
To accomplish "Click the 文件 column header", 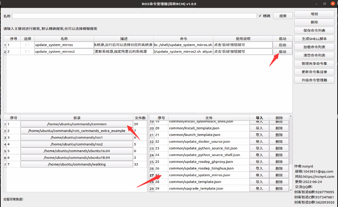I will click(x=209, y=118).
